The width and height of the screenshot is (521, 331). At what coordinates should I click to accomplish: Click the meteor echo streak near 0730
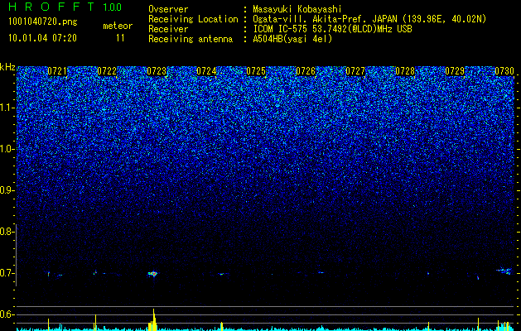504,271
